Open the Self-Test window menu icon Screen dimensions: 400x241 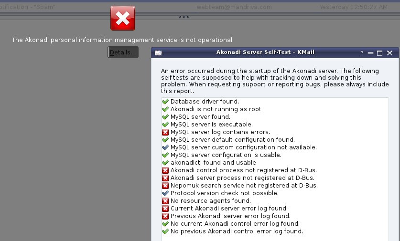tap(158, 53)
